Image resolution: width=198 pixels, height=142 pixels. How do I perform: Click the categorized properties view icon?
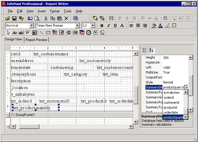tap(145, 50)
